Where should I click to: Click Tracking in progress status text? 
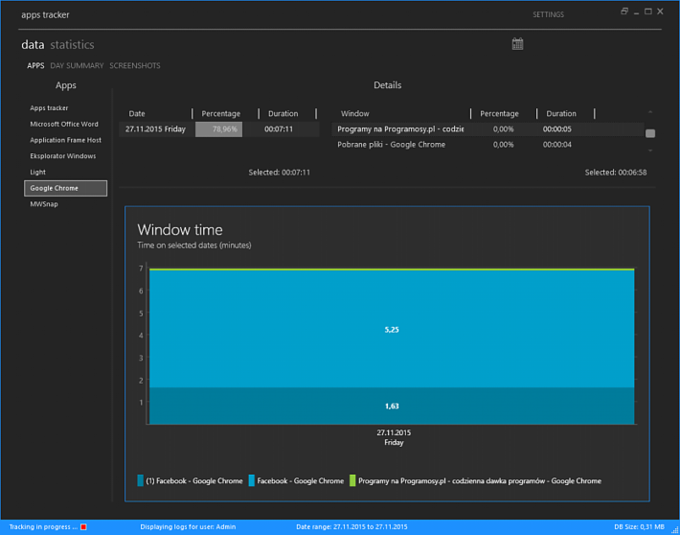coord(43,526)
